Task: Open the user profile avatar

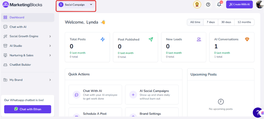Action: click(x=260, y=4)
